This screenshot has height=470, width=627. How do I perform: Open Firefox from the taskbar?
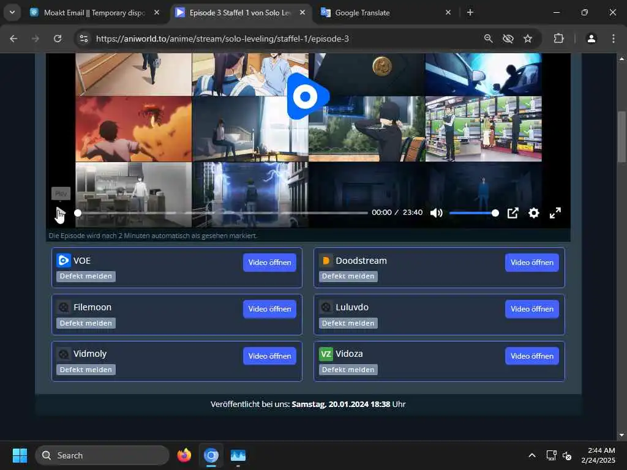(x=184, y=455)
